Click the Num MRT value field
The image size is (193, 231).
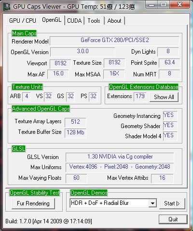click(x=169, y=74)
